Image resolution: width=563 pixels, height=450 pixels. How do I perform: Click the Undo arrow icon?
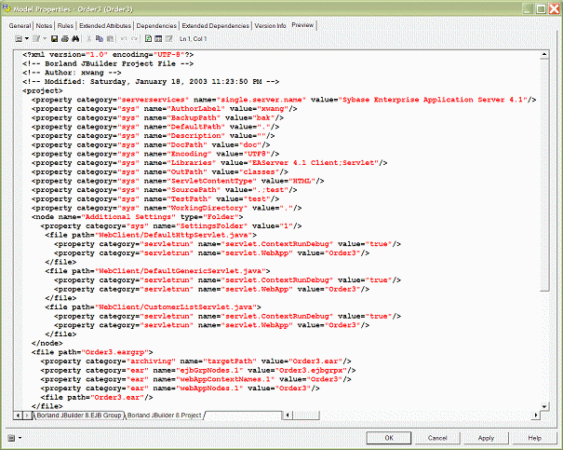[x=124, y=38]
